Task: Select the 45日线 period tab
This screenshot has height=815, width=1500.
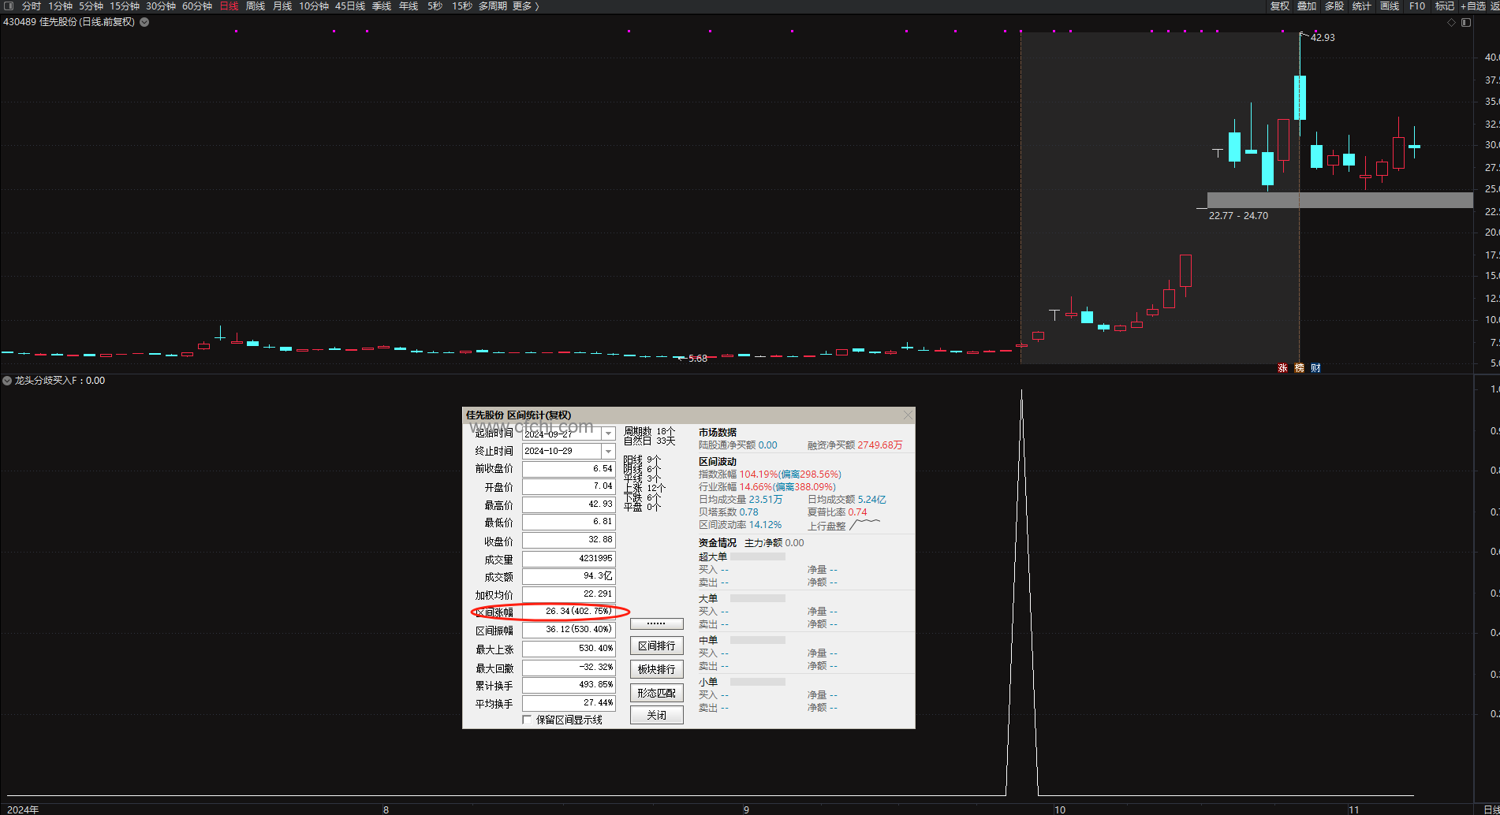Action: coord(350,6)
